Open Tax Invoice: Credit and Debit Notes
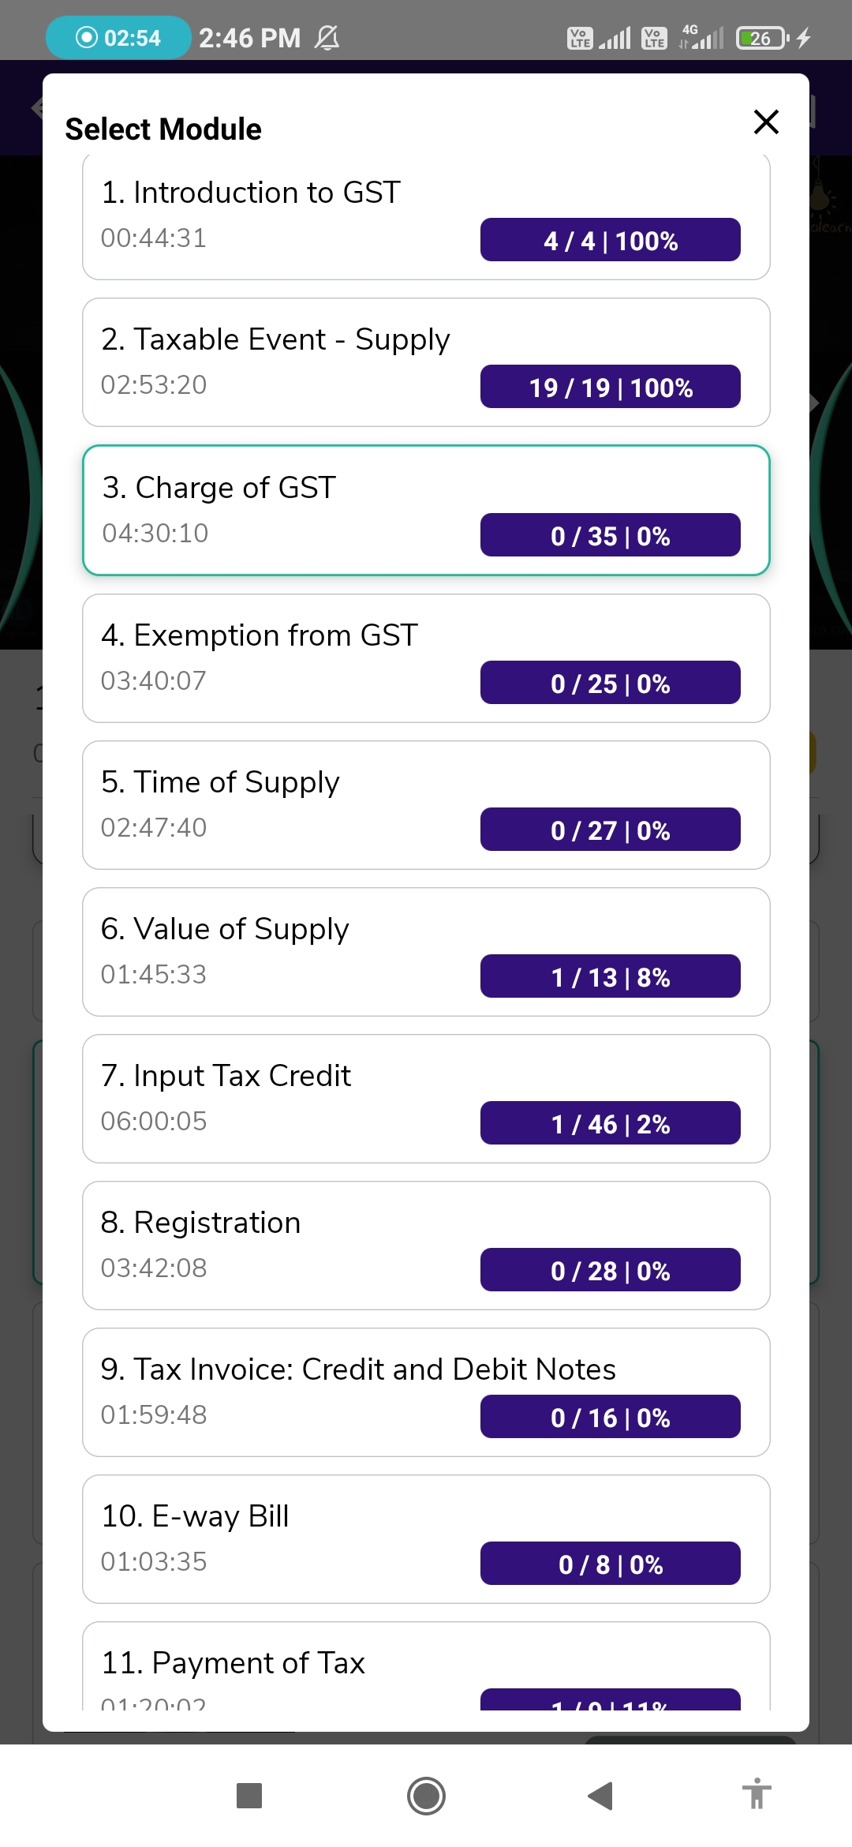Image resolution: width=852 pixels, height=1847 pixels. click(x=426, y=1392)
